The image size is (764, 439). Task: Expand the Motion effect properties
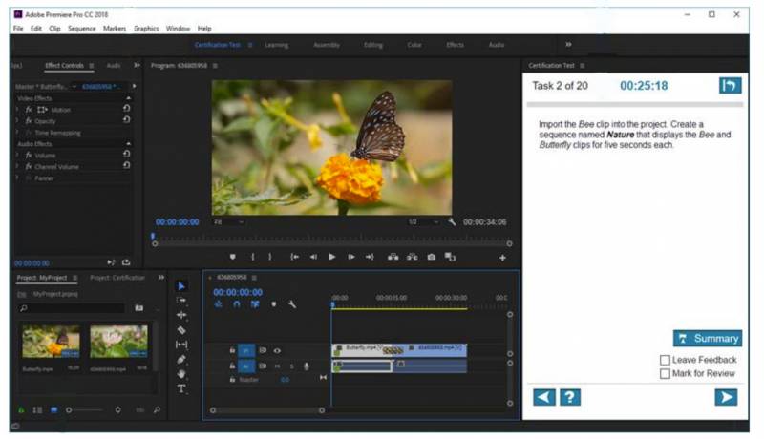(x=17, y=110)
